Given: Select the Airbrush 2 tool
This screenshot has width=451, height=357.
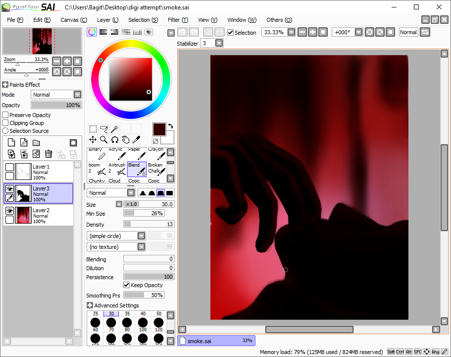Looking at the screenshot, I should (x=117, y=169).
